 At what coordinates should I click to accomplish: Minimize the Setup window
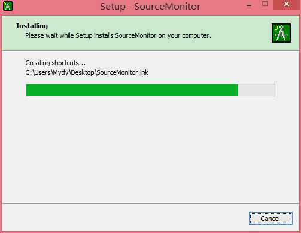tap(249, 5)
